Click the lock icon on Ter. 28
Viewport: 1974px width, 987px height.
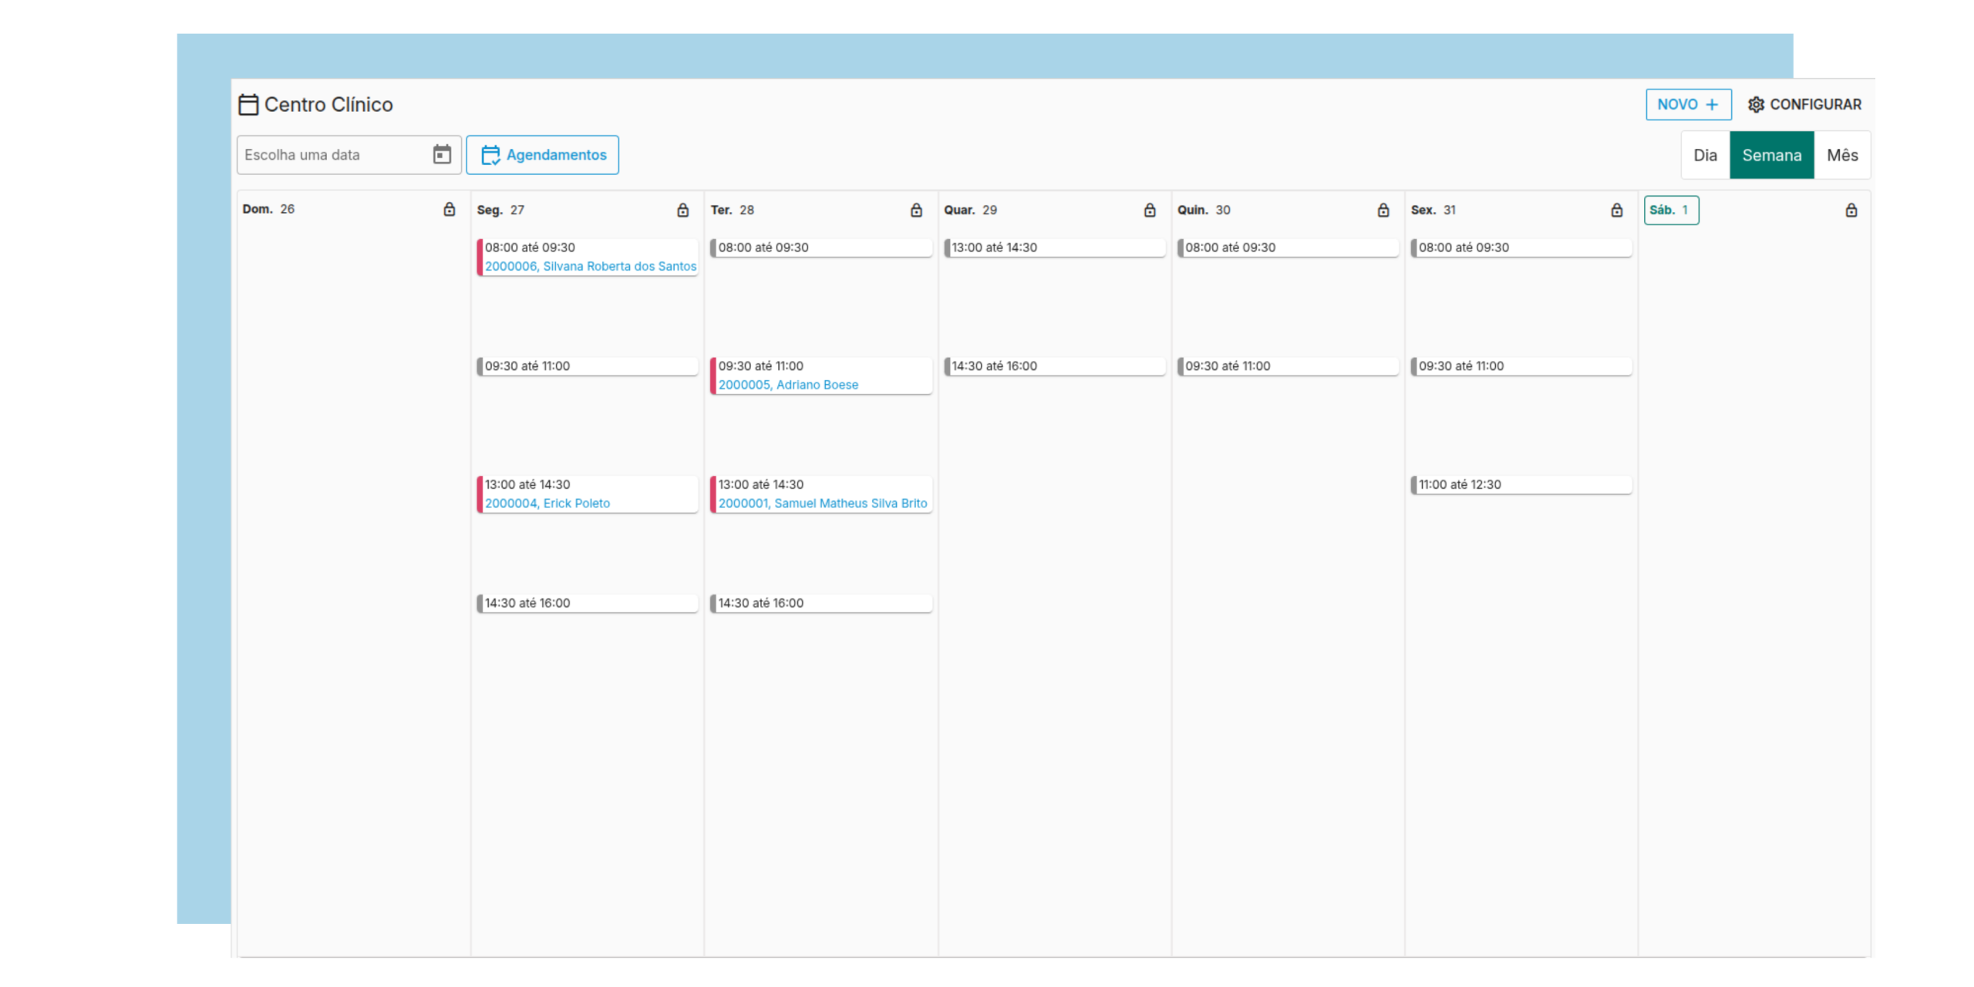(916, 210)
